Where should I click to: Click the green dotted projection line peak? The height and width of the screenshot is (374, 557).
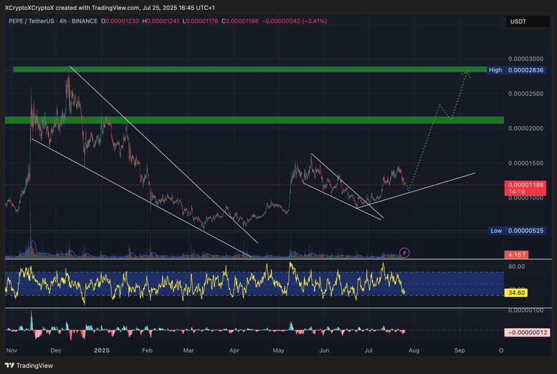(467, 71)
